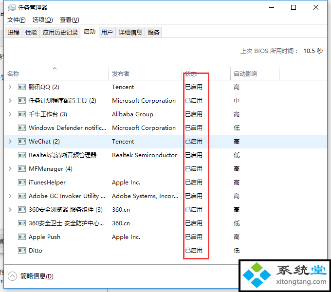
Task: Click Alibaba Group publisher cell
Action: [x=132, y=114]
